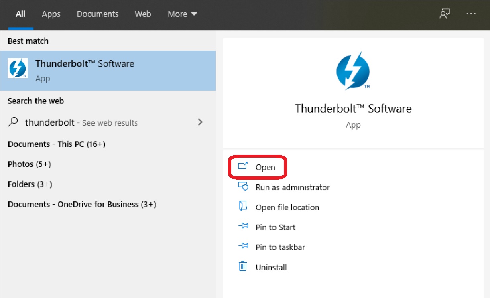490x298 pixels.
Task: Switch to the Web filter tab
Action: [x=143, y=14]
